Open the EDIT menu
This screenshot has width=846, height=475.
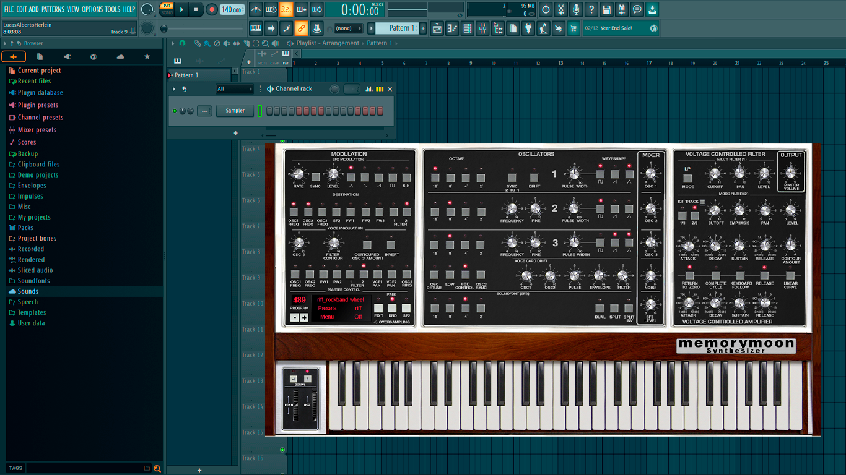[x=22, y=9]
